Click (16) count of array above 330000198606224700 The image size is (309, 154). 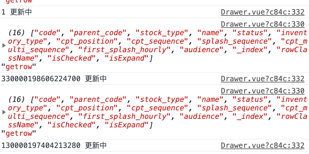click(16, 33)
